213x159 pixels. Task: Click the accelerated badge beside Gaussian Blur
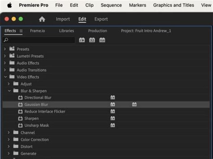click(113, 104)
